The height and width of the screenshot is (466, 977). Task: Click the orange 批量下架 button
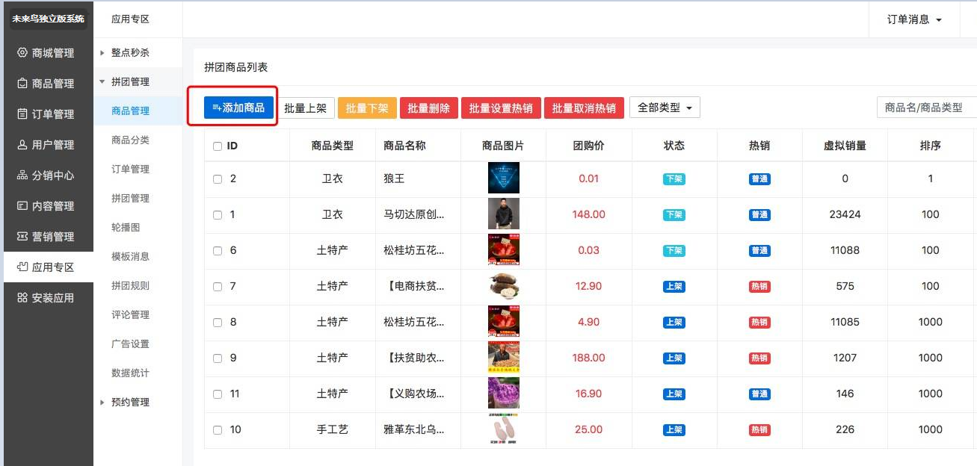pos(367,108)
